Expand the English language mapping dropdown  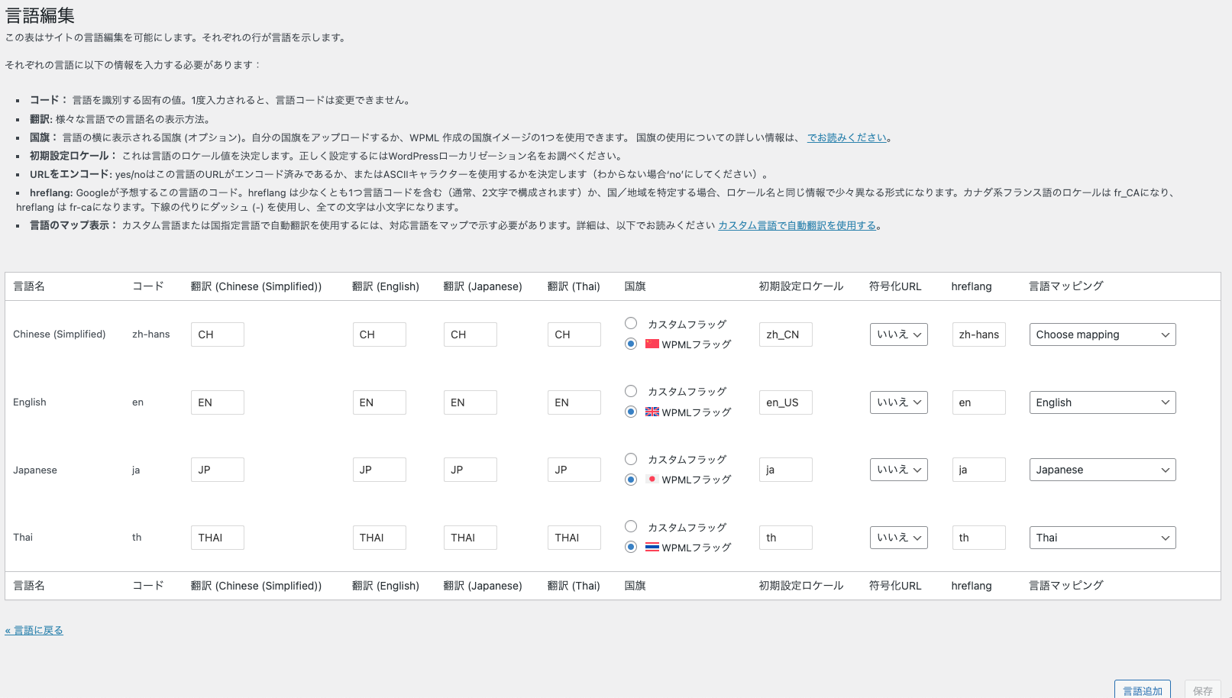[1102, 402]
